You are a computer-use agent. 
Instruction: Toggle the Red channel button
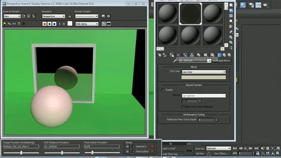[45, 24]
